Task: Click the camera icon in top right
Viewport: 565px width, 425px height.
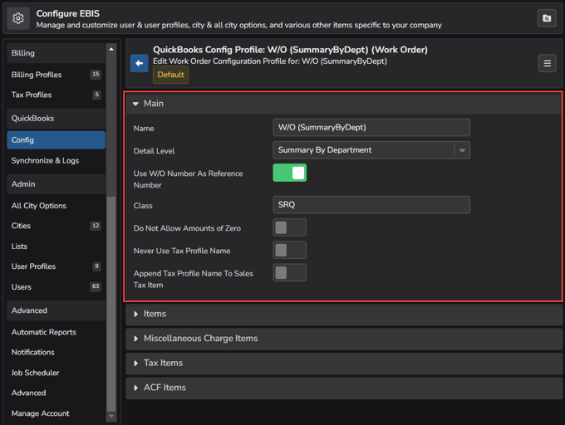Action: pos(547,18)
